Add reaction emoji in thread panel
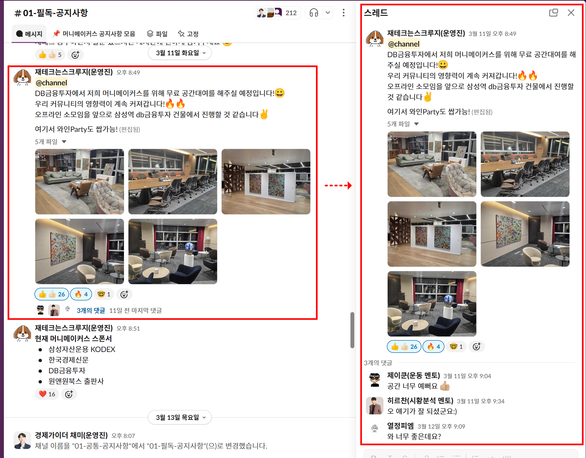The height and width of the screenshot is (458, 586). (x=477, y=347)
